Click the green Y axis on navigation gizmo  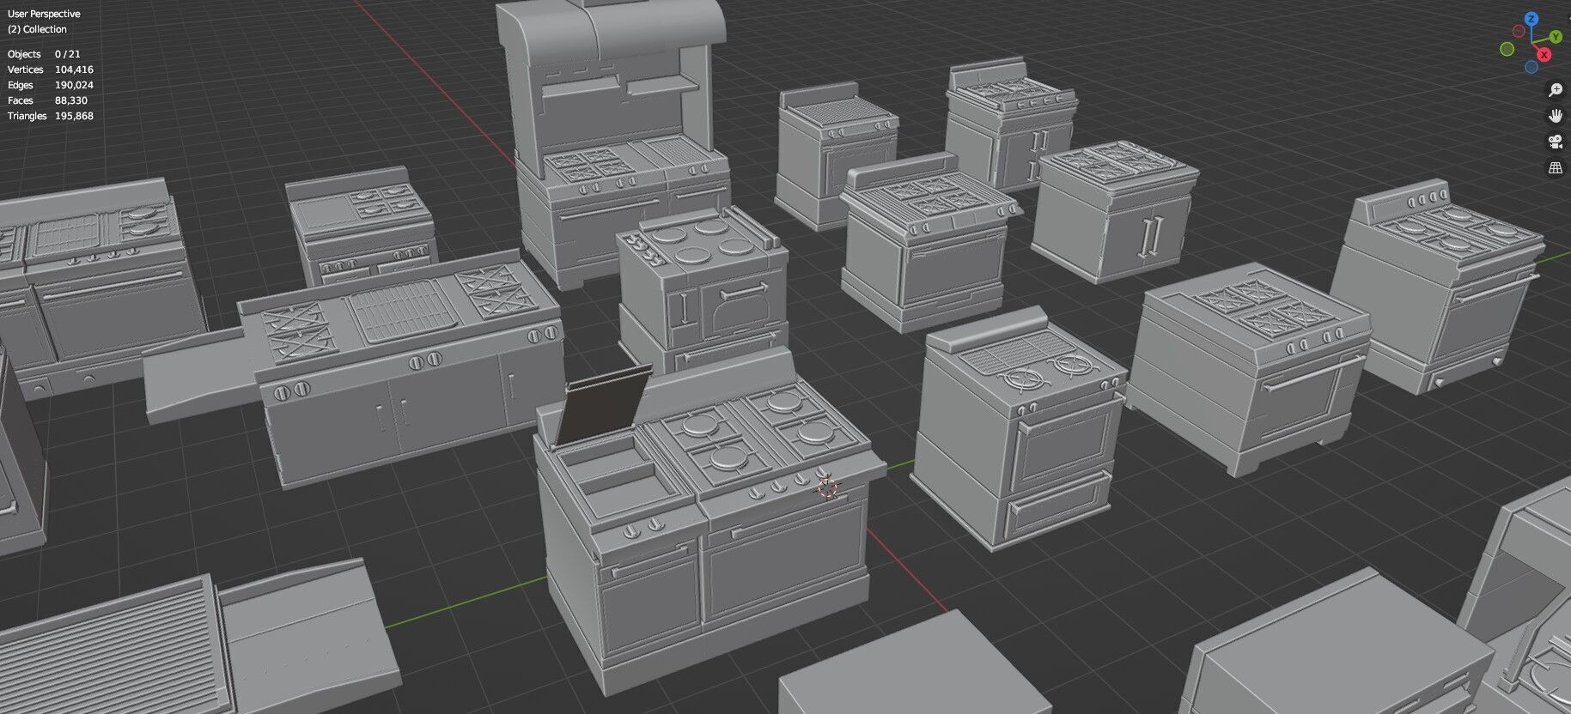(x=1556, y=37)
